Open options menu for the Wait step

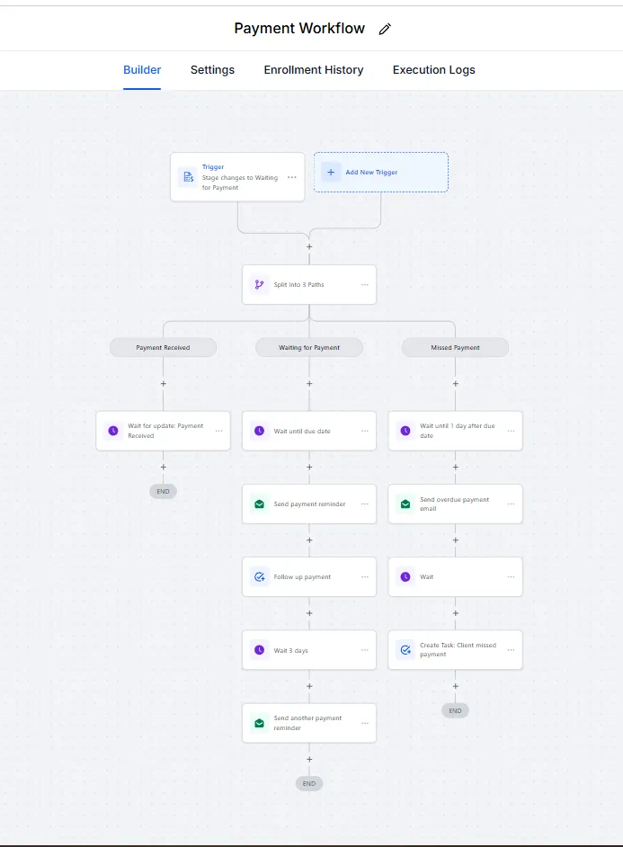(x=511, y=577)
